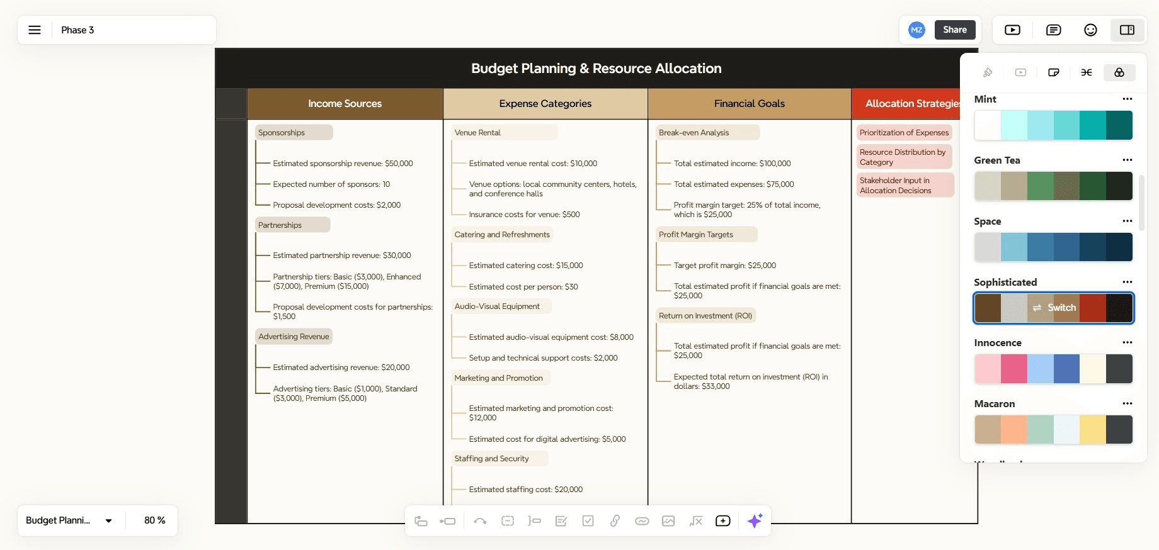Apply Sophisticated theme via Switch button
Viewport: 1159px width, 550px height.
1054,308
